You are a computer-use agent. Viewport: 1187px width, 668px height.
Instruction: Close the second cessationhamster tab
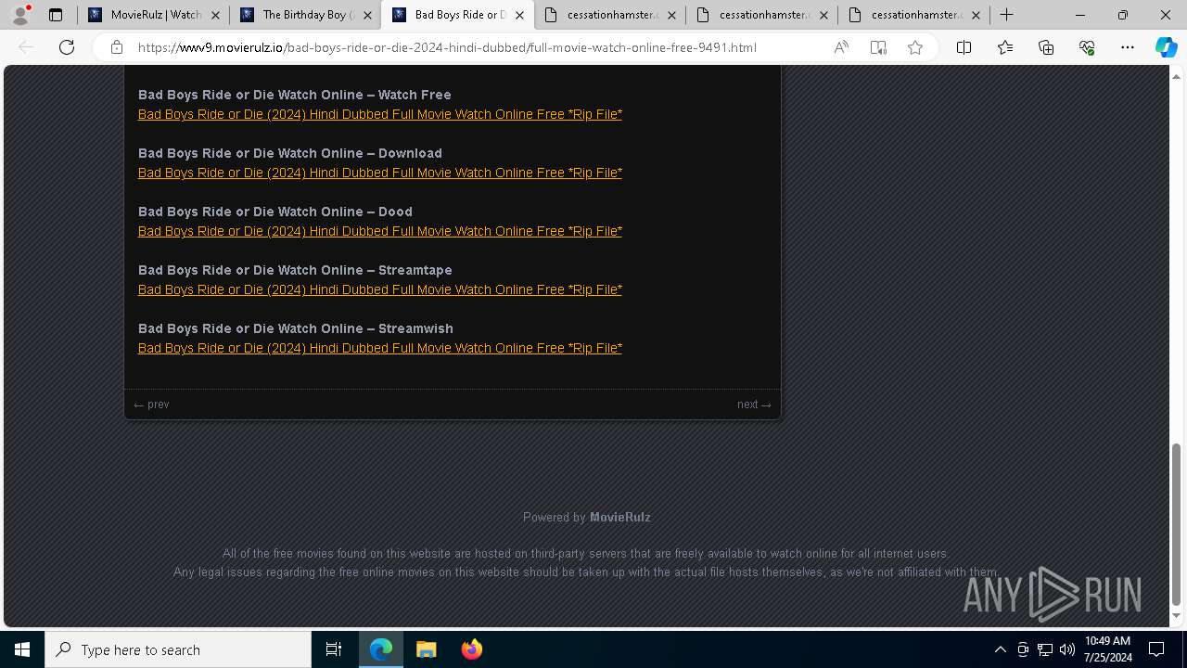pos(823,15)
